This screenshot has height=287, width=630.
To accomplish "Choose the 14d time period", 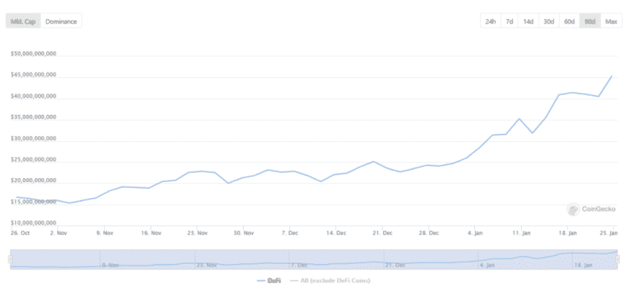I will 528,21.
